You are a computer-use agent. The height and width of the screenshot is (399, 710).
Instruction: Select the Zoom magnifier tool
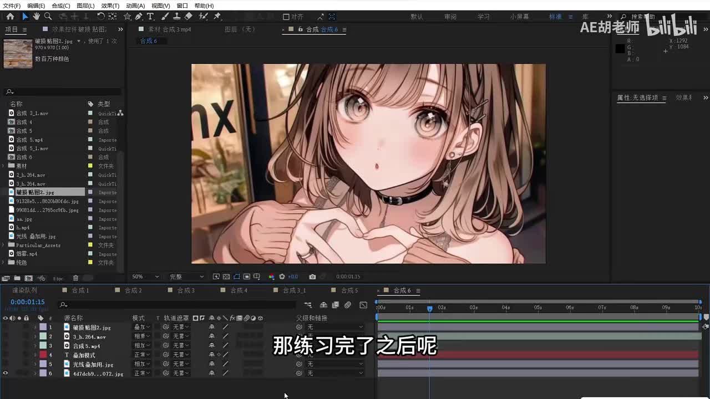(48, 17)
